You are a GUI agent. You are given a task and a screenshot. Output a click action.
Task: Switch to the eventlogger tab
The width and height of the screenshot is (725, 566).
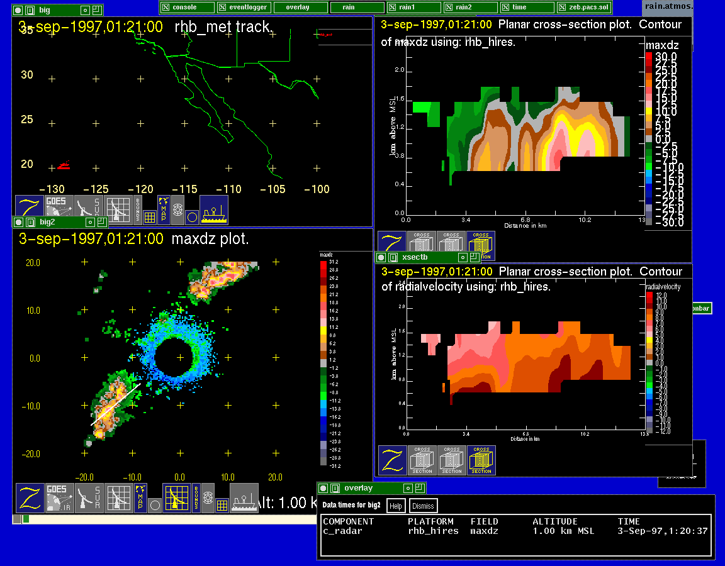click(245, 7)
